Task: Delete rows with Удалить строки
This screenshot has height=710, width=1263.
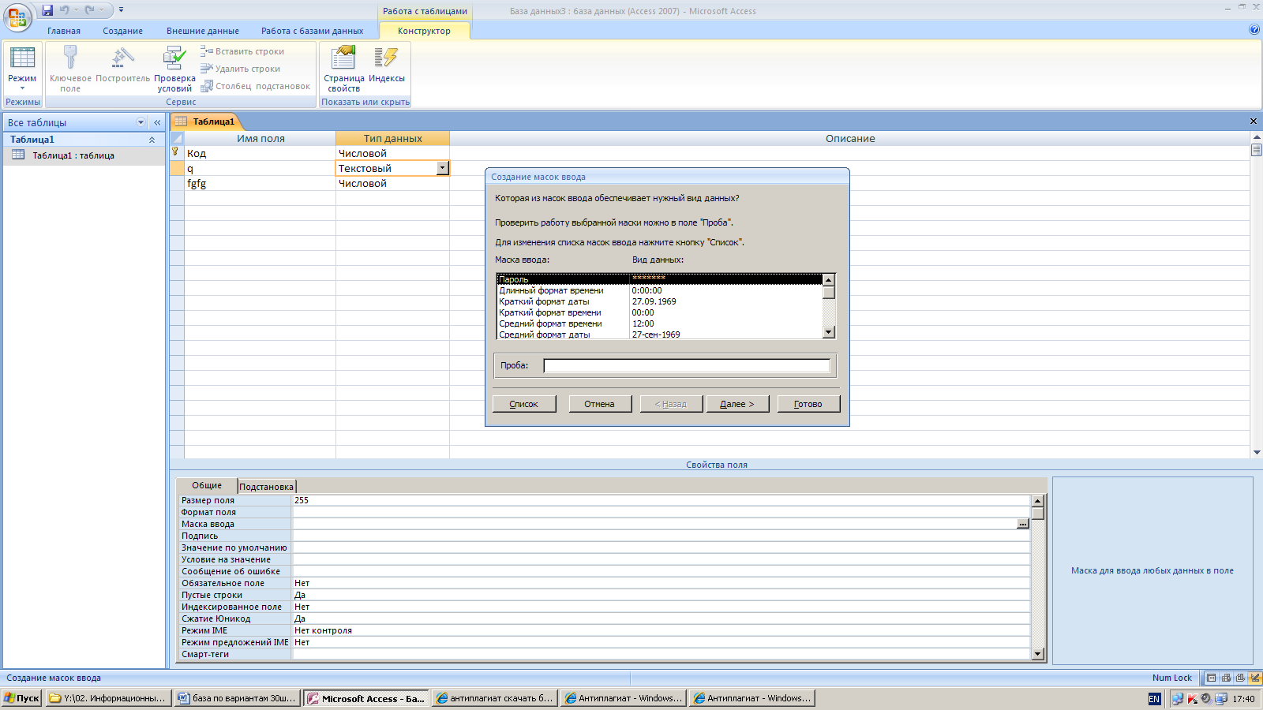Action: (x=240, y=69)
